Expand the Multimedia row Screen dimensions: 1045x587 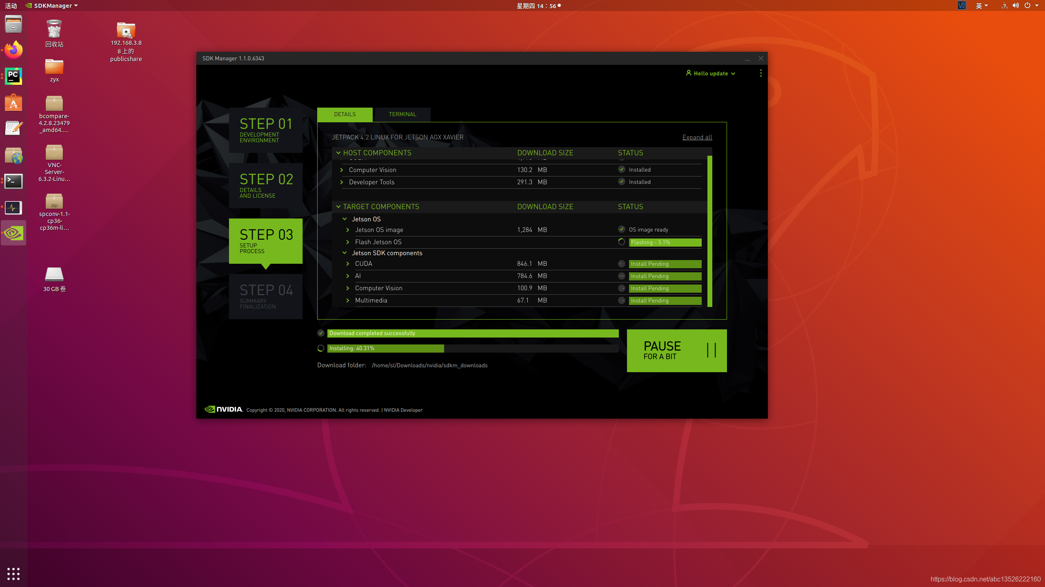click(x=348, y=300)
